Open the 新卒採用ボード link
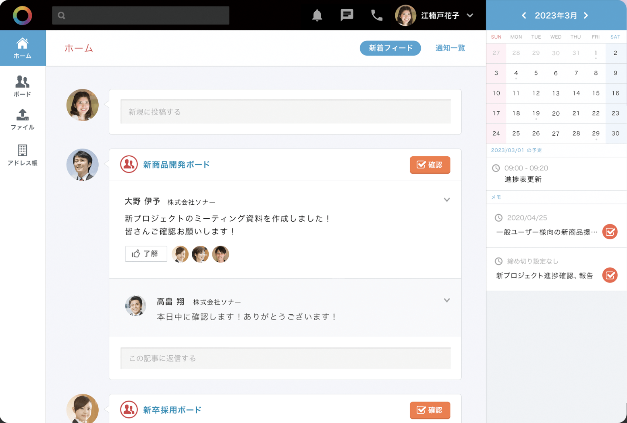 coord(172,410)
